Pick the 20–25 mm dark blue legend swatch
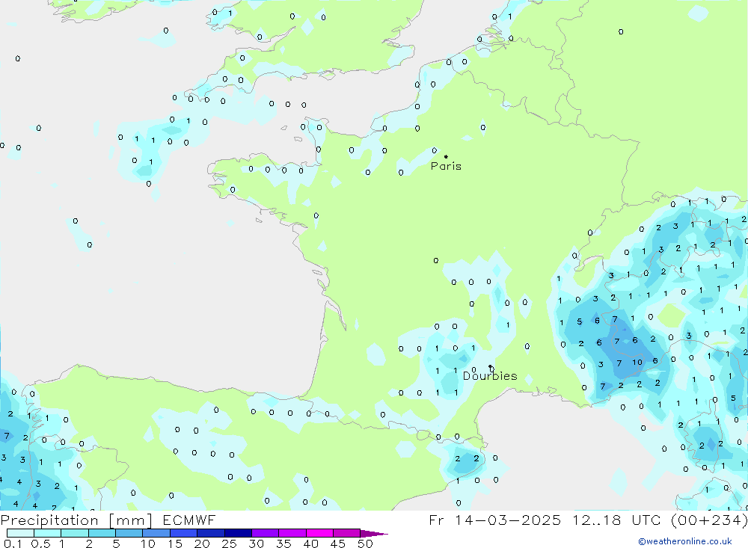 pos(211,533)
